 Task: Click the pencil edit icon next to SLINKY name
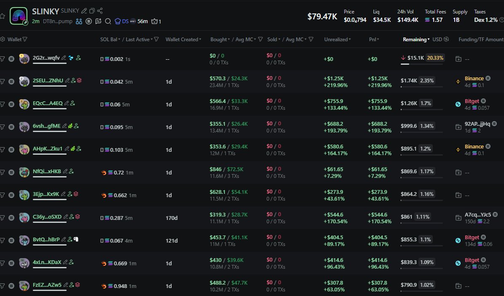click(x=84, y=11)
